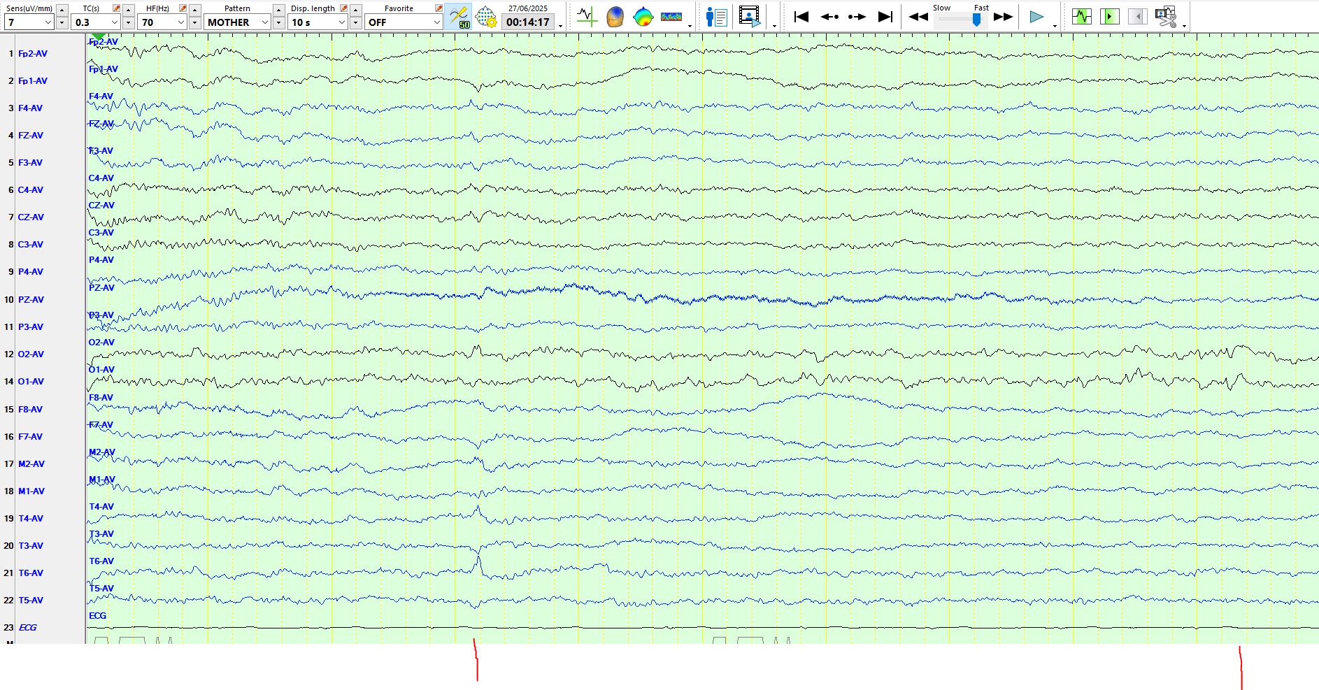Select the Fp2-AV channel label
1319x690 pixels.
pos(33,53)
